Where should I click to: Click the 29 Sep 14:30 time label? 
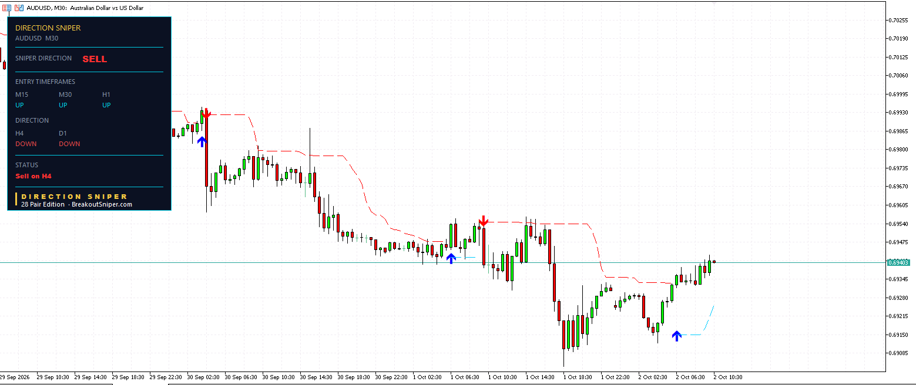(x=90, y=377)
